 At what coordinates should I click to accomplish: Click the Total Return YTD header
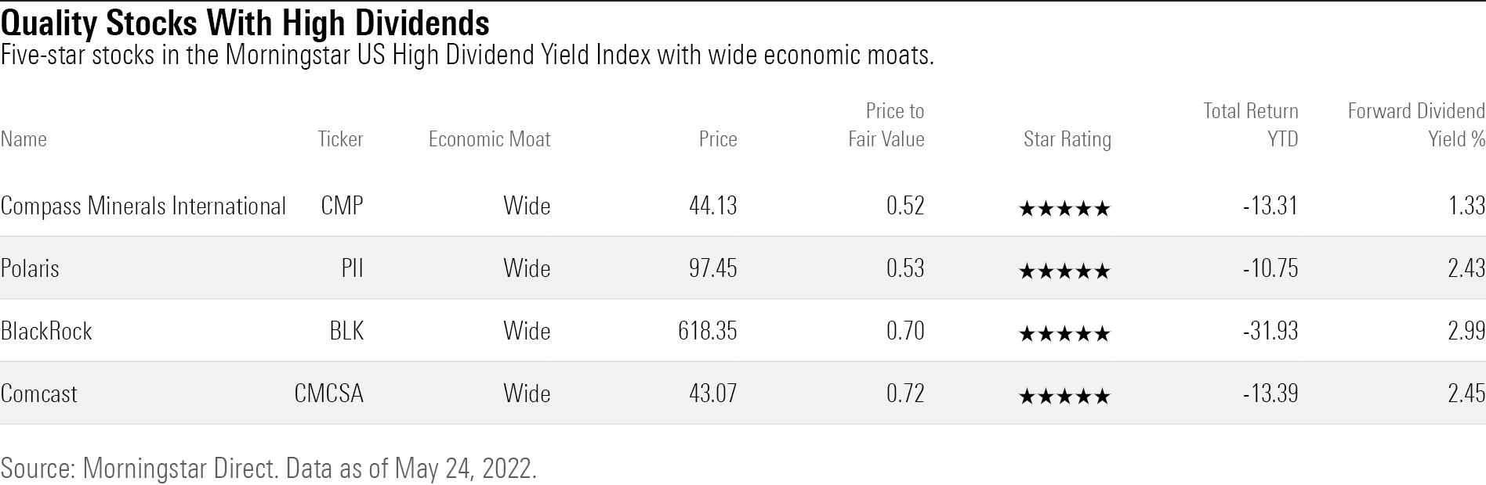[x=1251, y=125]
